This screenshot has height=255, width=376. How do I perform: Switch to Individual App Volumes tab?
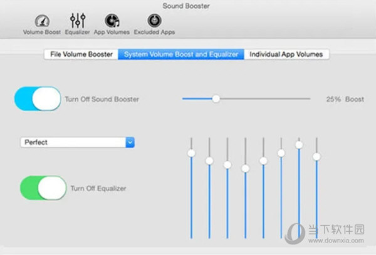point(286,54)
